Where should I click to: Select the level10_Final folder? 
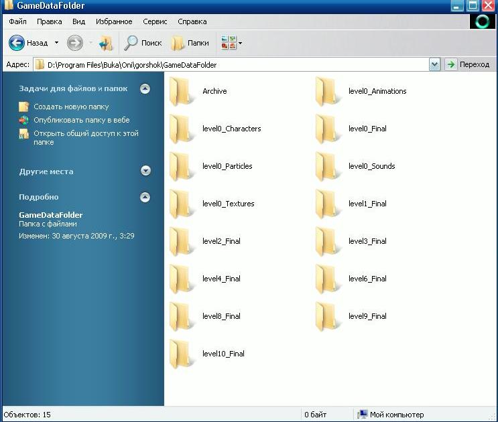[223, 354]
